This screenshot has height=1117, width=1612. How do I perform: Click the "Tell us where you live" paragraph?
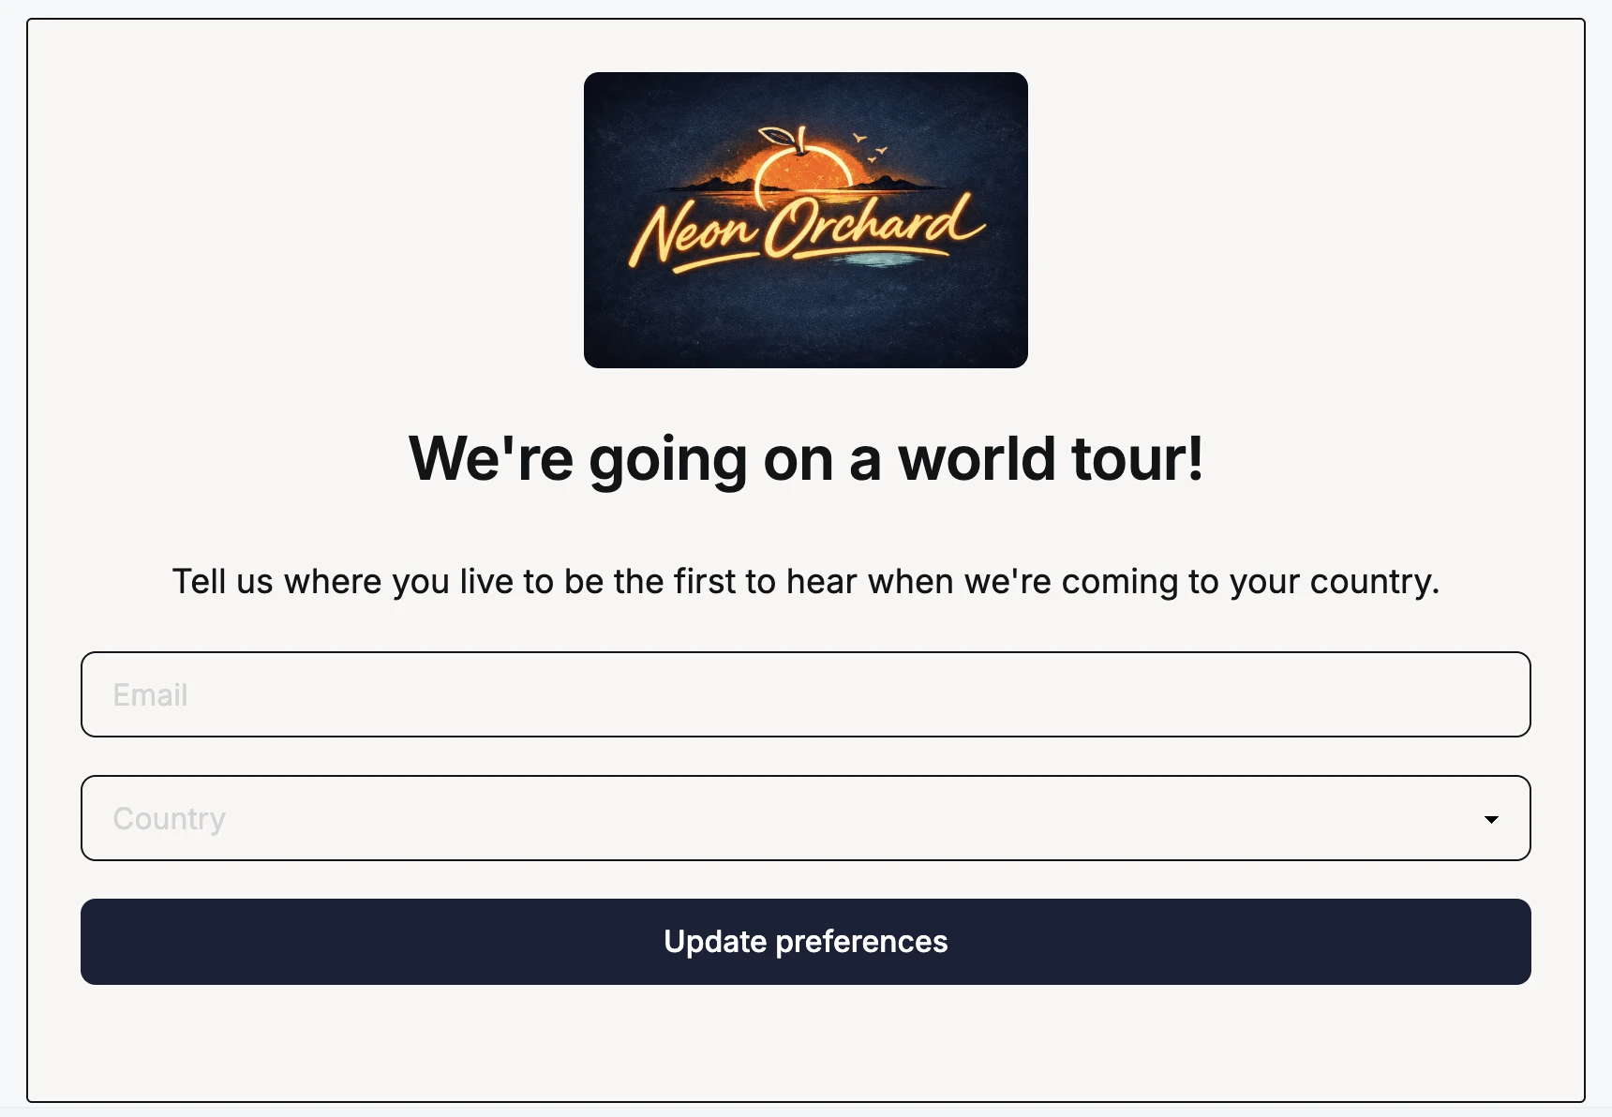[806, 581]
